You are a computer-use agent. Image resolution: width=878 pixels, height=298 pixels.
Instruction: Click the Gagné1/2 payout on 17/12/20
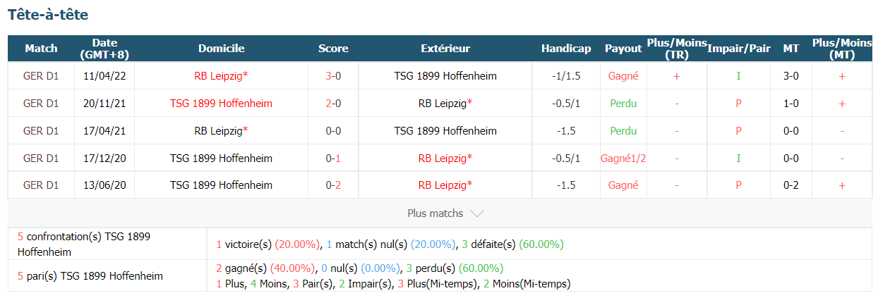click(x=623, y=159)
